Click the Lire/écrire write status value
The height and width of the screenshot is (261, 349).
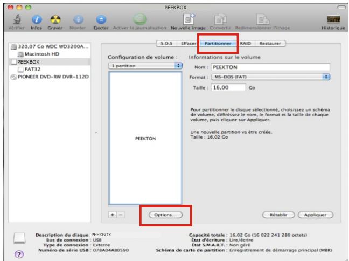tap(241, 240)
